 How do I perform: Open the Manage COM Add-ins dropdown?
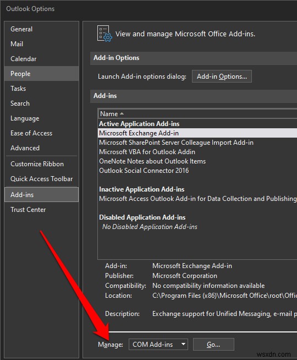(x=158, y=344)
